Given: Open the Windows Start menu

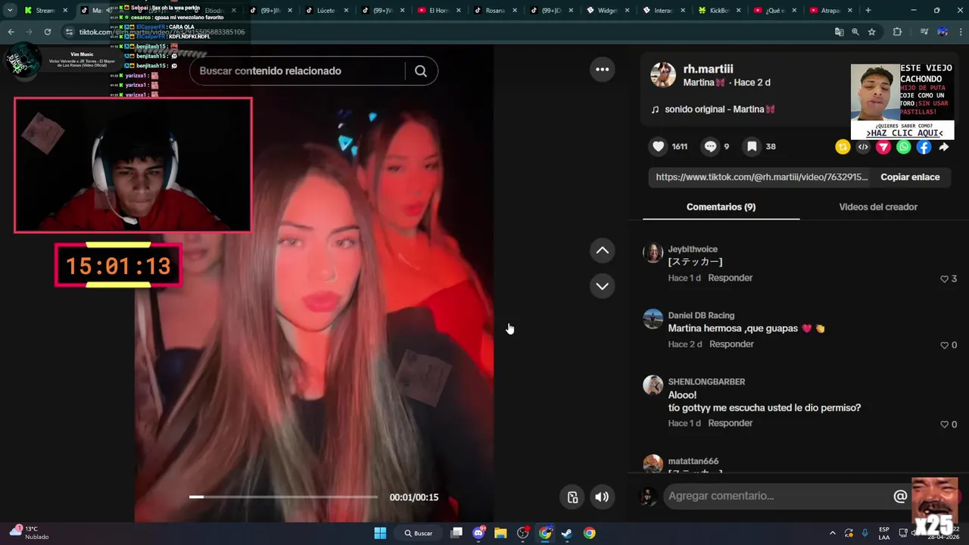Looking at the screenshot, I should pyautogui.click(x=380, y=533).
